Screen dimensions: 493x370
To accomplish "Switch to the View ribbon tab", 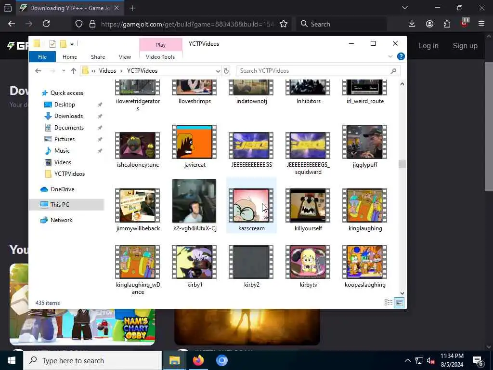I will (x=125, y=57).
